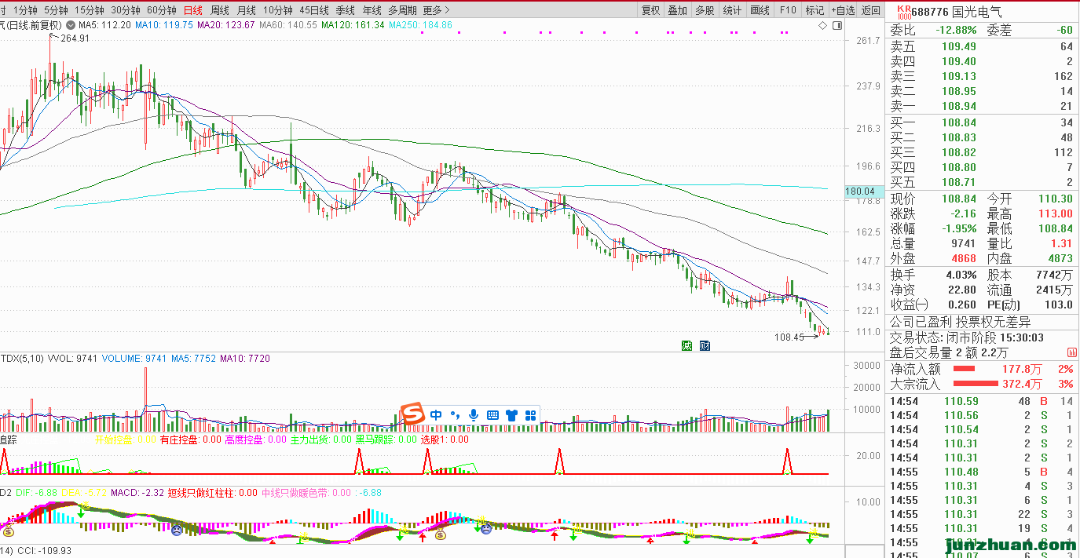This screenshot has width=1080, height=558.
Task: Click the 264.91 high price label
Action: pos(75,38)
